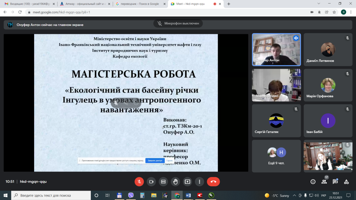The width and height of the screenshot is (356, 200).
Task: Click the Windows Start button
Action: (x=5, y=195)
